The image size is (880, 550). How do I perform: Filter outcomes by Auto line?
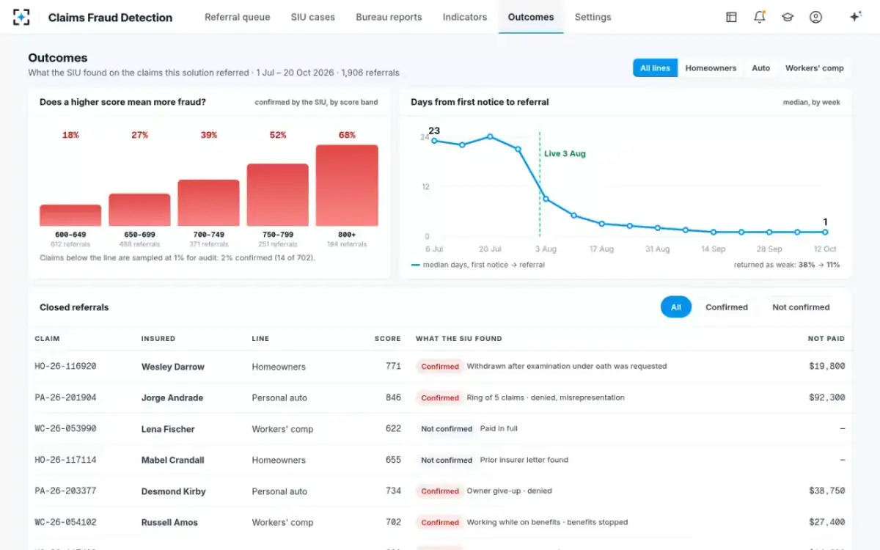coord(761,68)
